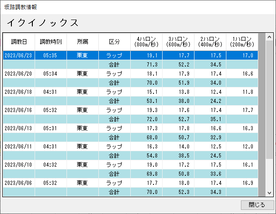Image resolution: width=276 pixels, height=214 pixels.
Task: Click the 34.5 total value
Action: 210,65
